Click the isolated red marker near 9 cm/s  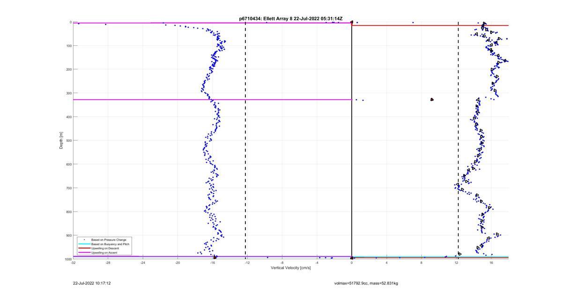point(432,99)
